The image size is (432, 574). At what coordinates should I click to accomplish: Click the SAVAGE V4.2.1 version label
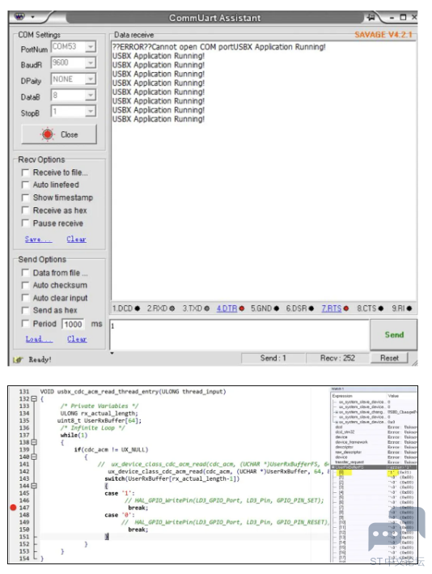383,35
